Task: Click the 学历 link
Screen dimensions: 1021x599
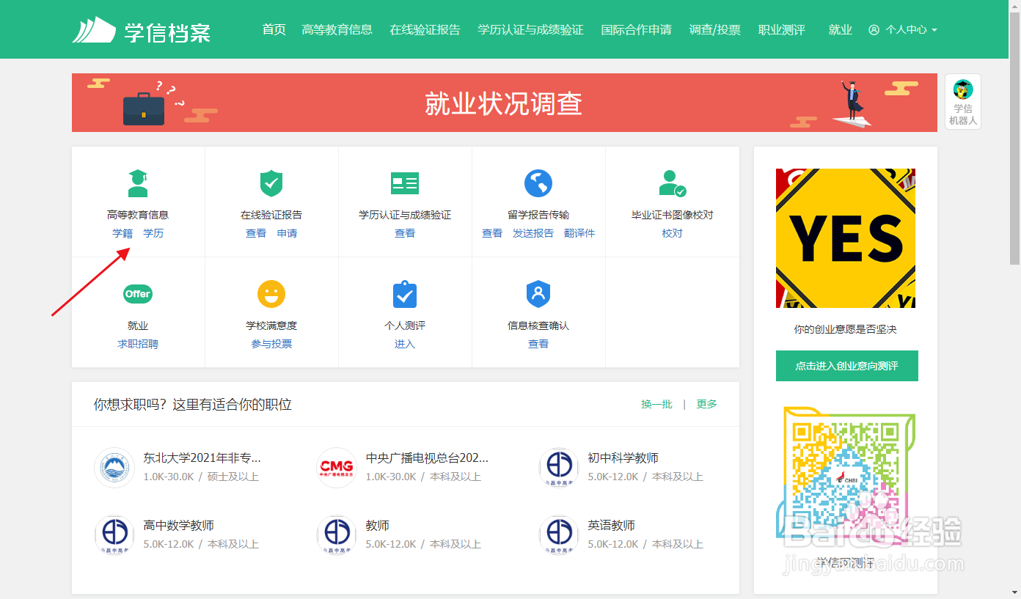Action: 153,233
